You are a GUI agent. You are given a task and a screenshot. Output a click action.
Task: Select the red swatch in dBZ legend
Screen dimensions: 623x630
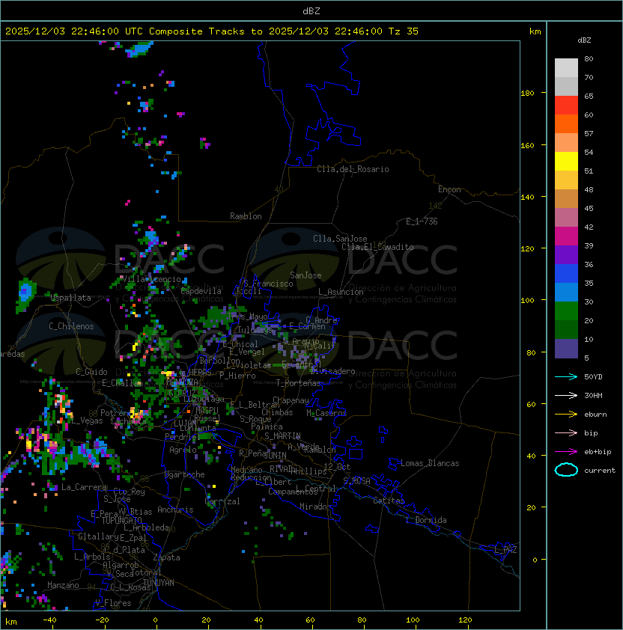pos(566,105)
